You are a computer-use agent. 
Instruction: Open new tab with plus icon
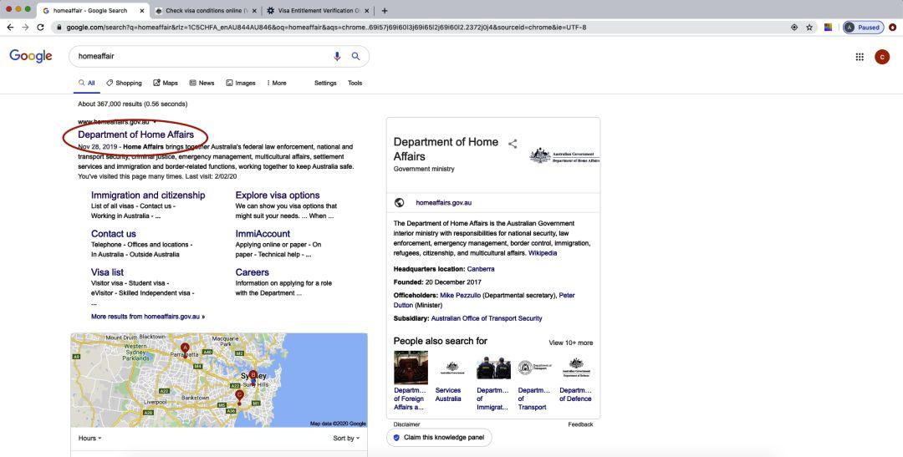pyautogui.click(x=385, y=10)
